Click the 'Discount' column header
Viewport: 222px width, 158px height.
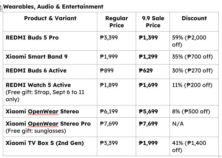tap(194, 18)
